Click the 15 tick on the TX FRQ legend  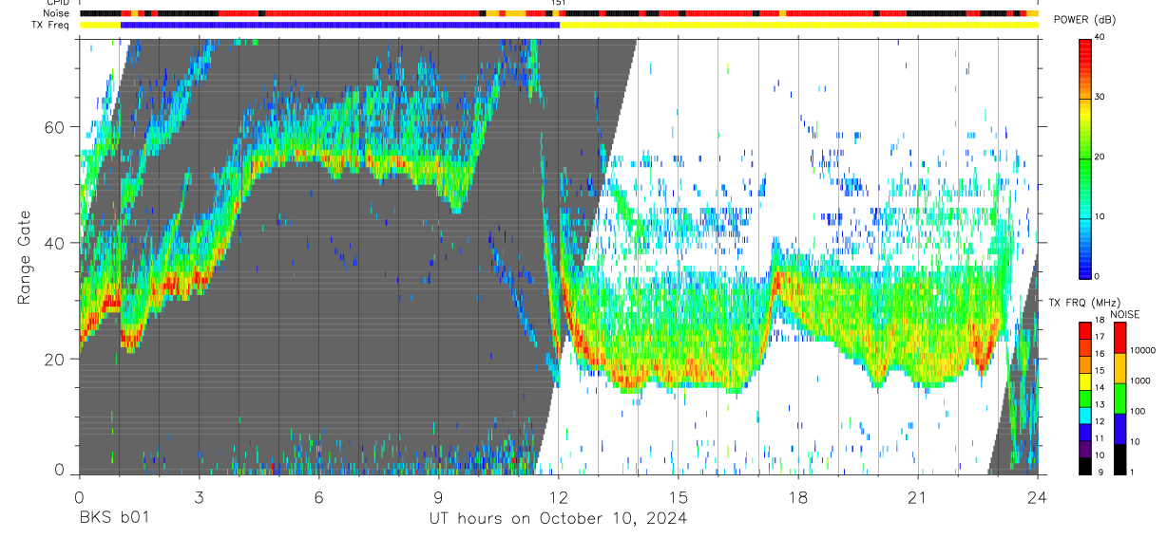pos(1101,371)
